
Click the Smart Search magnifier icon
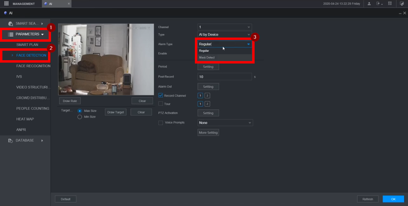pyautogui.click(x=11, y=24)
